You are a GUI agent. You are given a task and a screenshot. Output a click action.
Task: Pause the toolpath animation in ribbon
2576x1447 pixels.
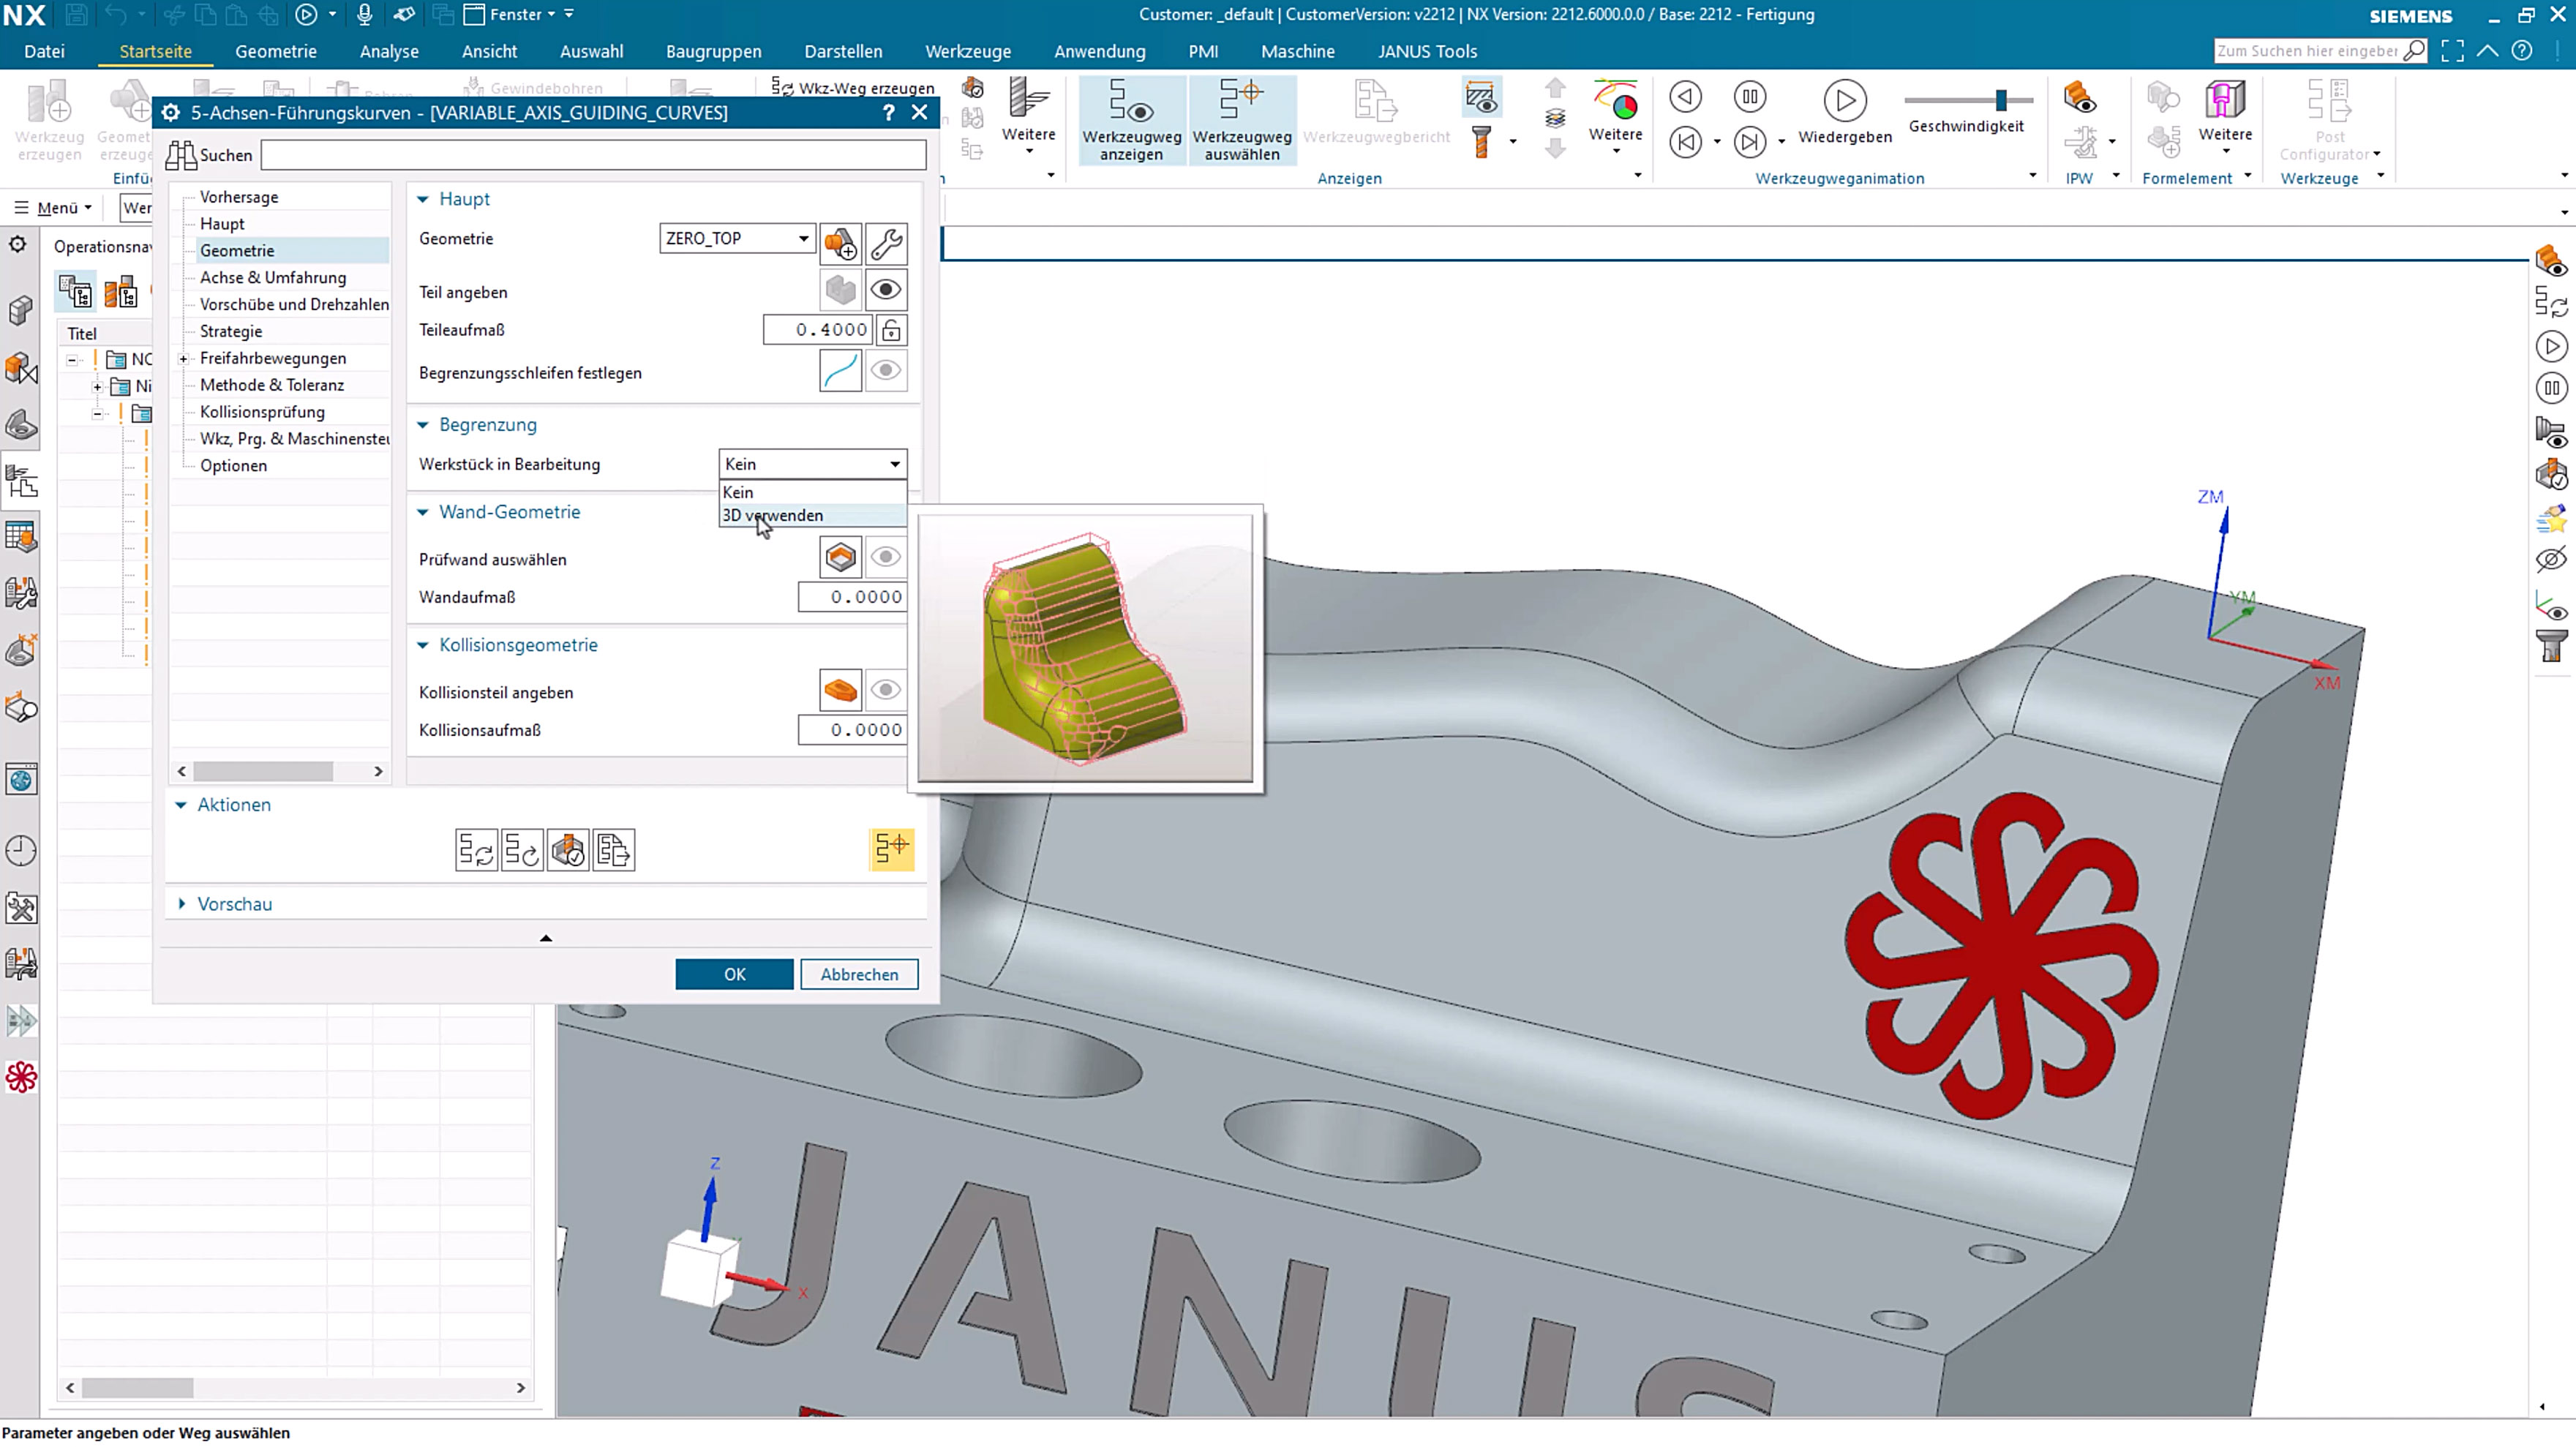pyautogui.click(x=1750, y=97)
